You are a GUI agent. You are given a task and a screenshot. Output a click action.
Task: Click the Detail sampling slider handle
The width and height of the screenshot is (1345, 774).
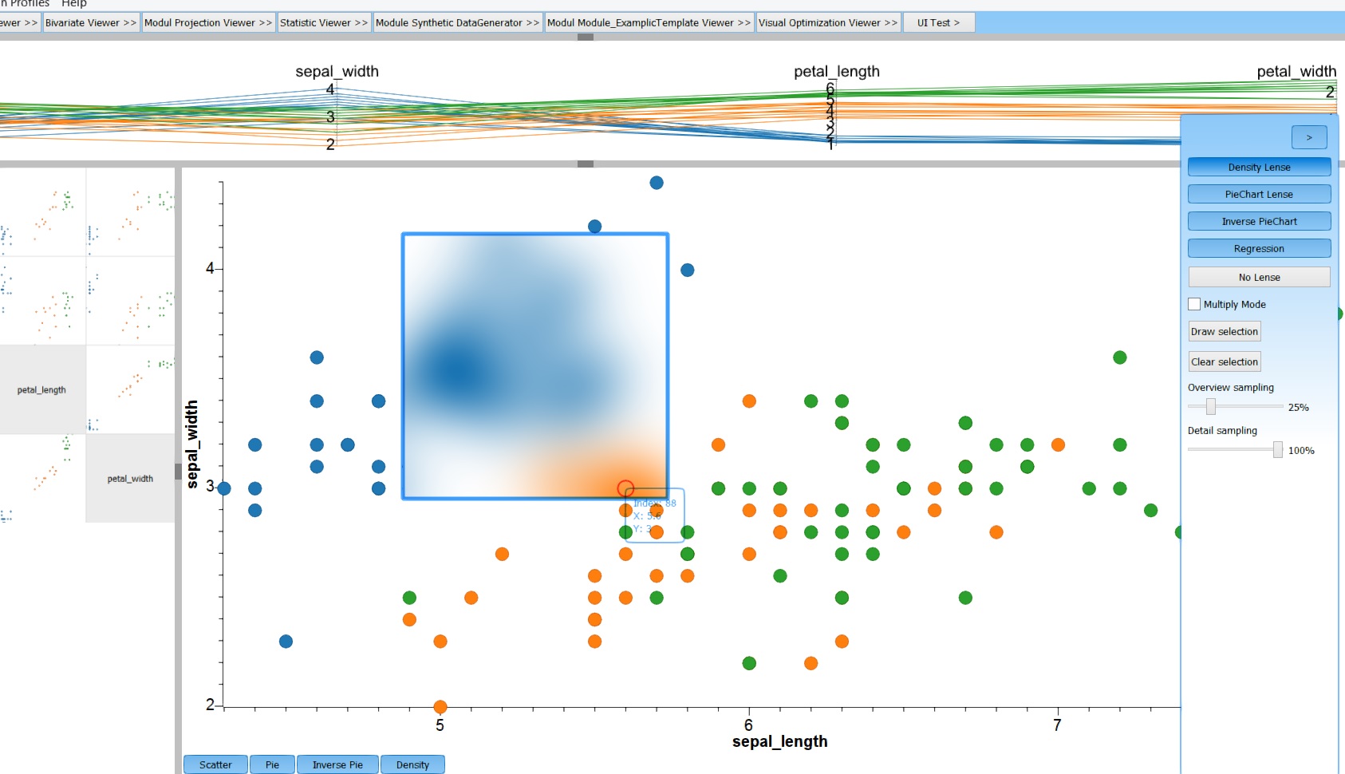click(x=1277, y=450)
